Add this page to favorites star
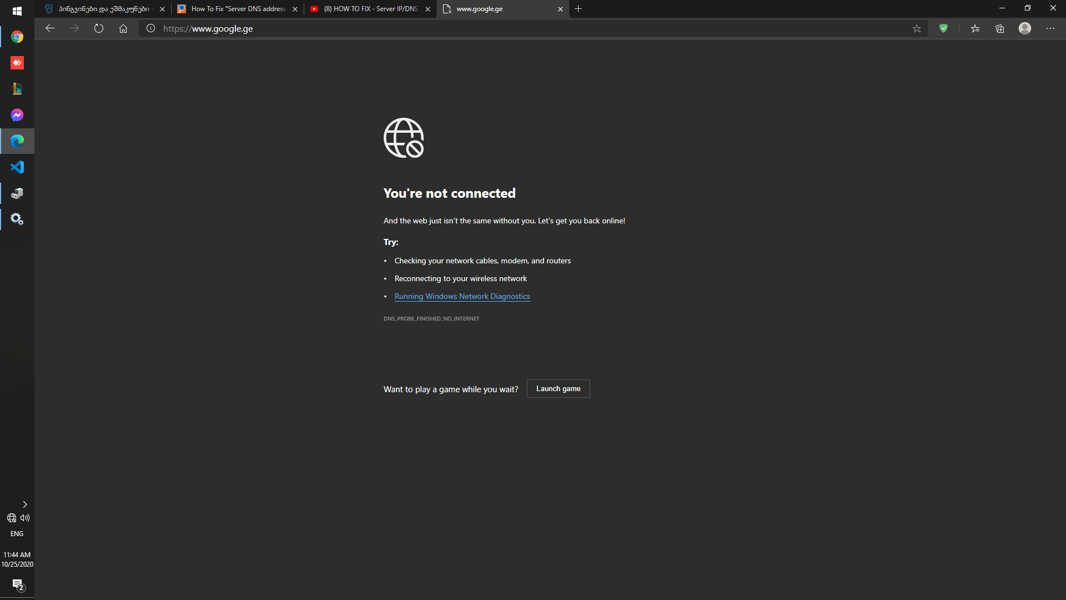The width and height of the screenshot is (1066, 600). point(917,29)
